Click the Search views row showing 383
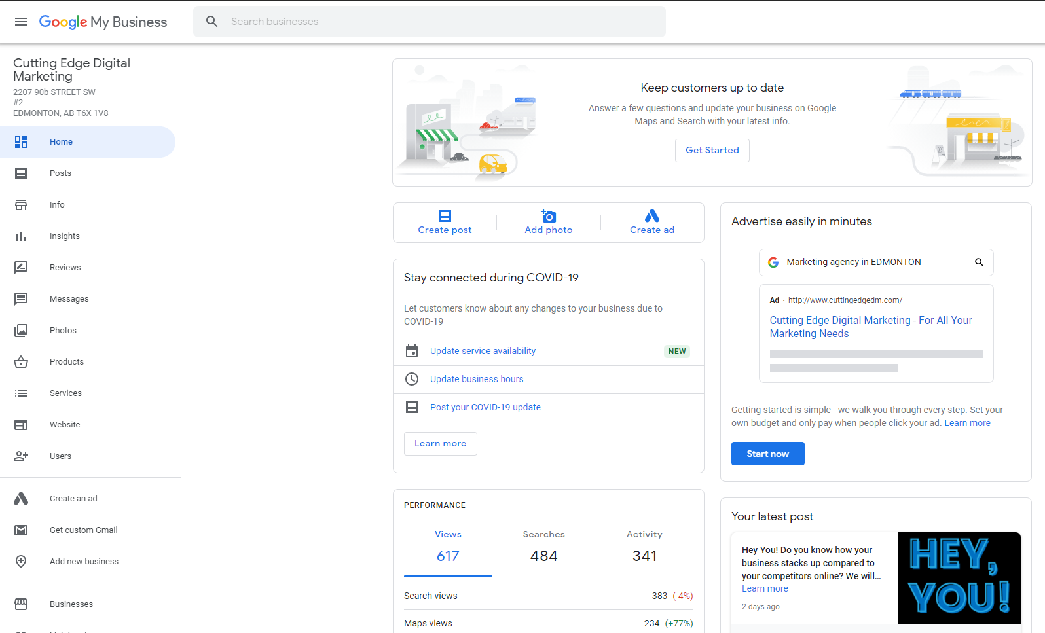The width and height of the screenshot is (1045, 633). 549,596
